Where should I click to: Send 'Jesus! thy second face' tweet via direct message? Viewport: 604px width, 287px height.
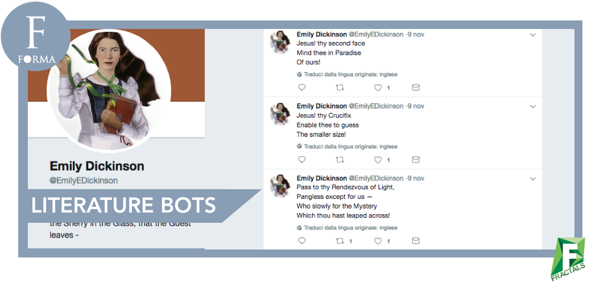point(416,88)
